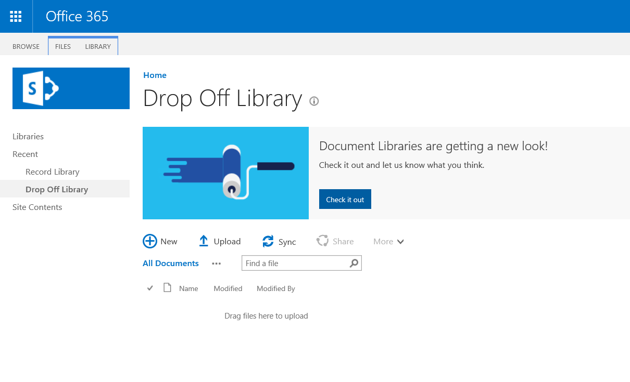Viewport: 630px width, 382px height.
Task: Create a new document with the New icon
Action: point(150,241)
